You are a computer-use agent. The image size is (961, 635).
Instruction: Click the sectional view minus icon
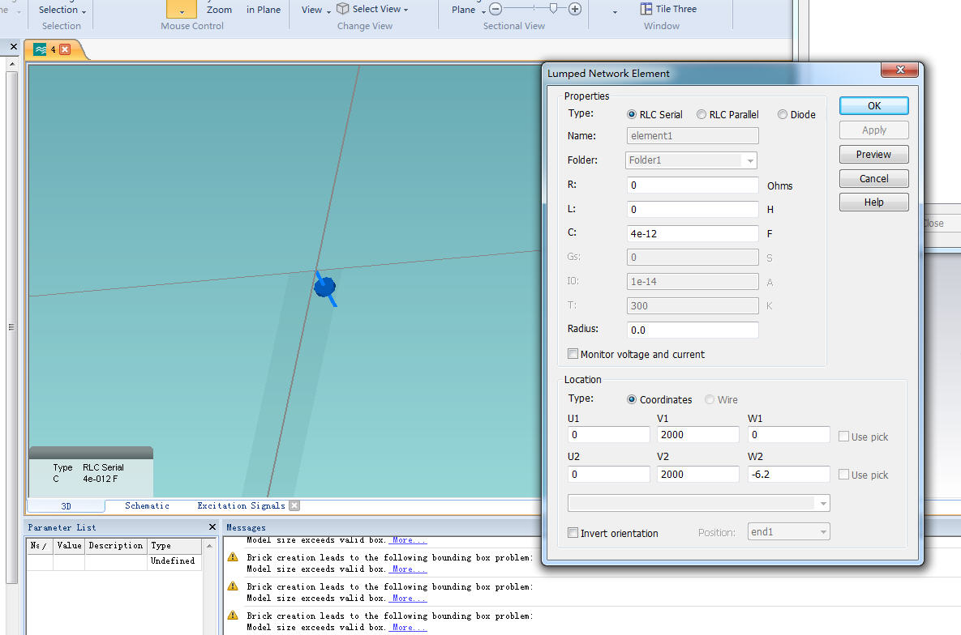[496, 9]
